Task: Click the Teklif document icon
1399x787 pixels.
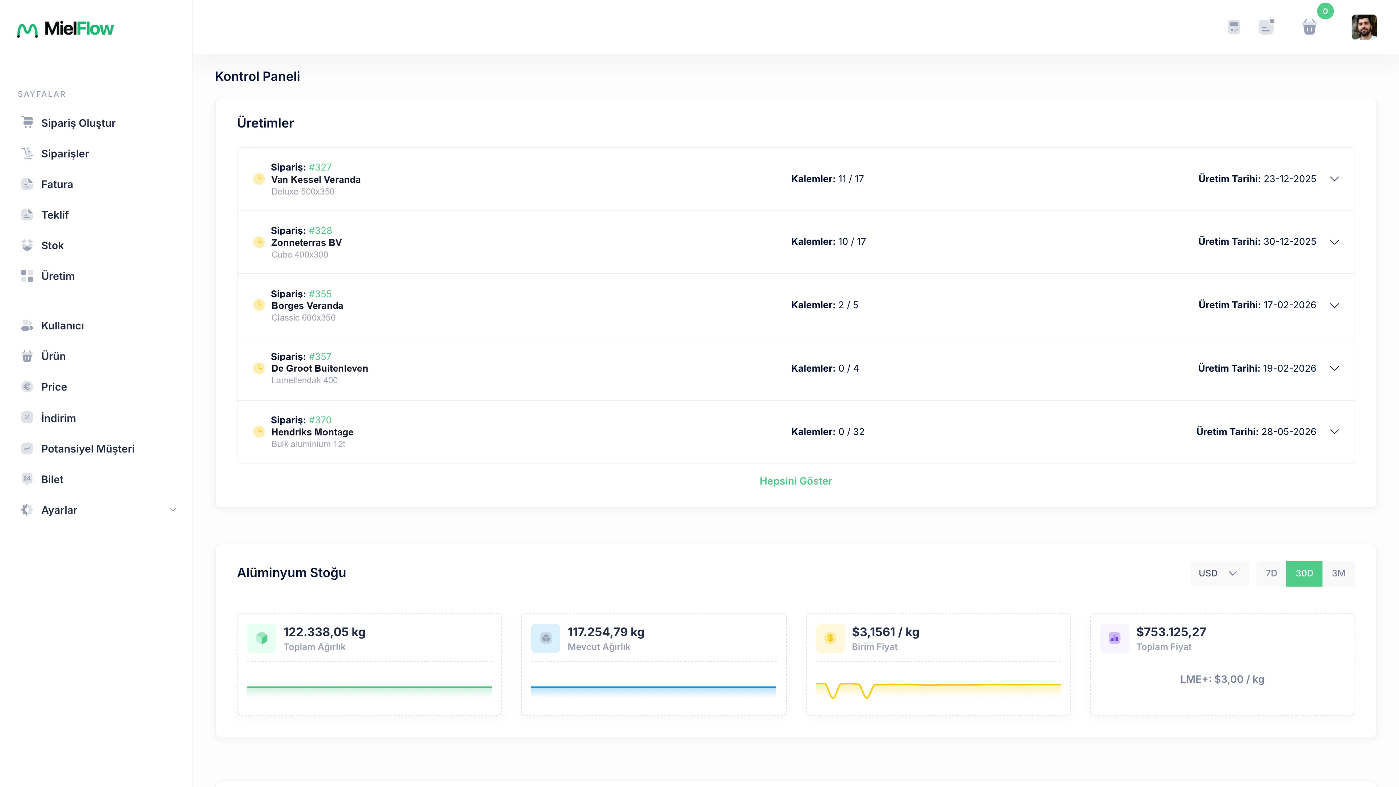Action: point(27,215)
